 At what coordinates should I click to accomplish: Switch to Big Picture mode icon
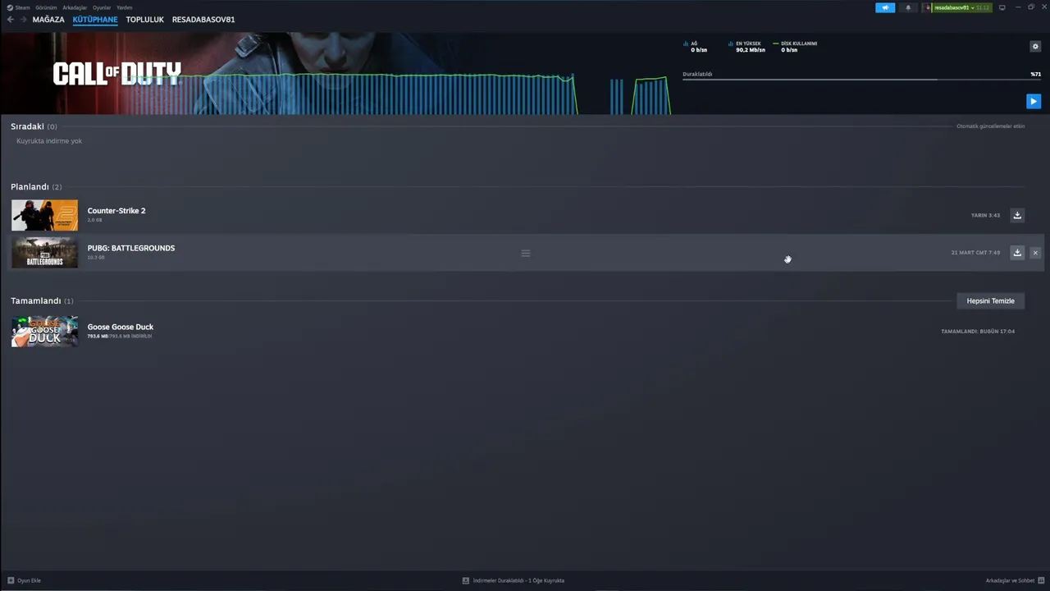coord(1002,7)
